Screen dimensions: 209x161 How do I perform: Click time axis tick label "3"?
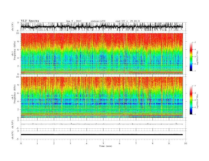[x=70, y=143]
